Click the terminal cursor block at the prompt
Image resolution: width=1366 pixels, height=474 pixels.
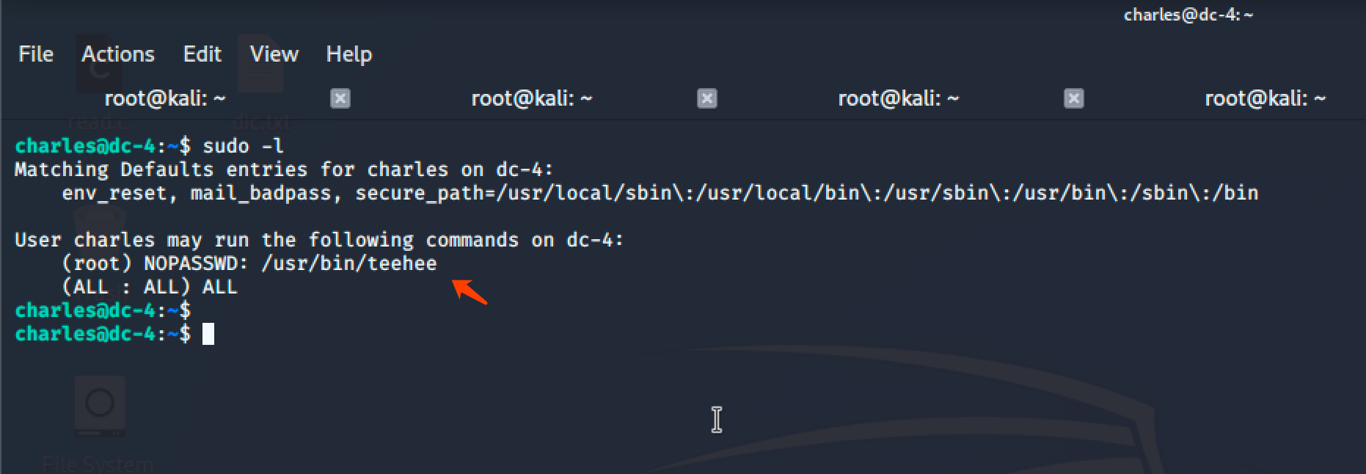point(208,334)
